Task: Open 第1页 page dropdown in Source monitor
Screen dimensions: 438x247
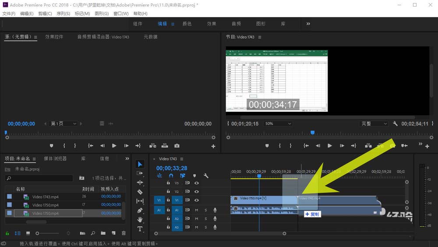Action: (x=63, y=123)
